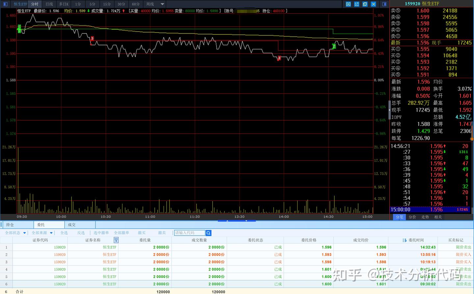
Task: Switch to the 分时 chart tab
Action: 35,4
